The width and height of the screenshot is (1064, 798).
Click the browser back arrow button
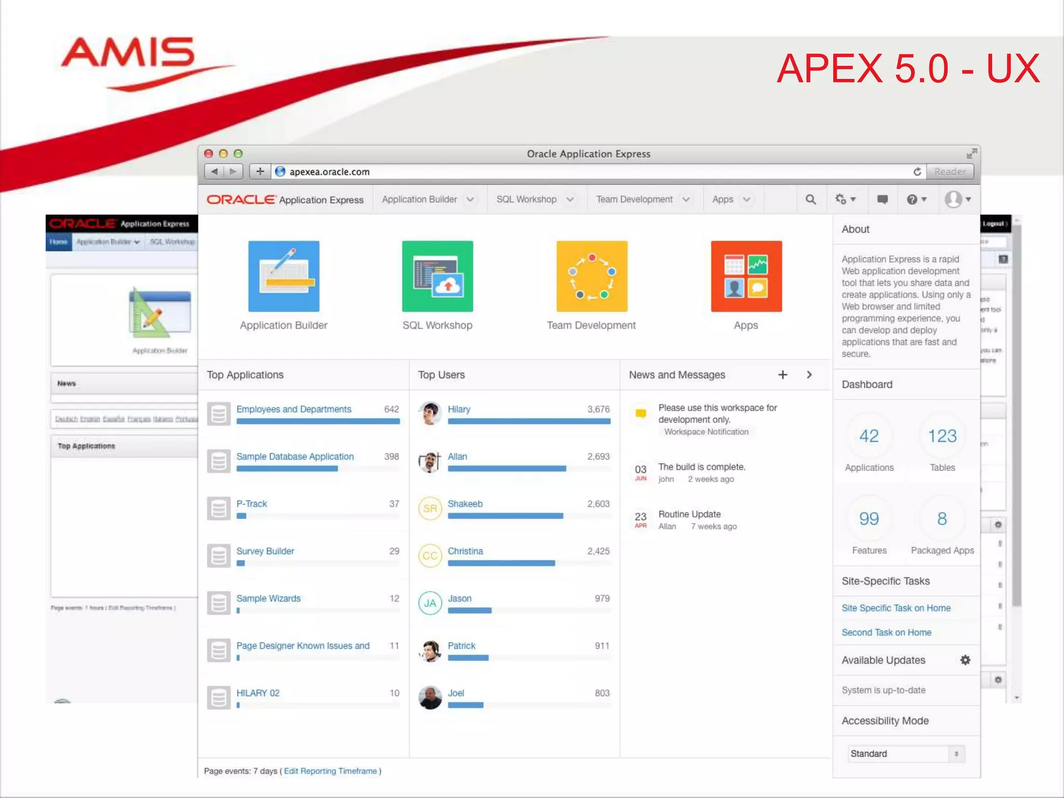point(215,171)
